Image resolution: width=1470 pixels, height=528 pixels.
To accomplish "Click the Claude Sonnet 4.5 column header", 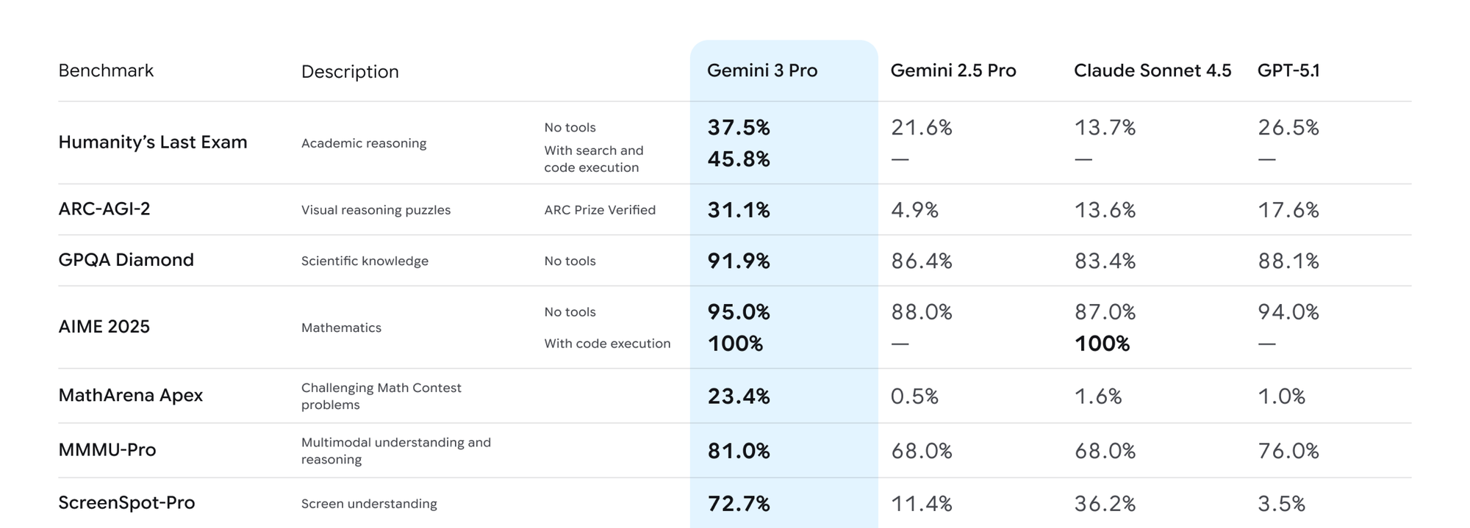I will [1152, 70].
